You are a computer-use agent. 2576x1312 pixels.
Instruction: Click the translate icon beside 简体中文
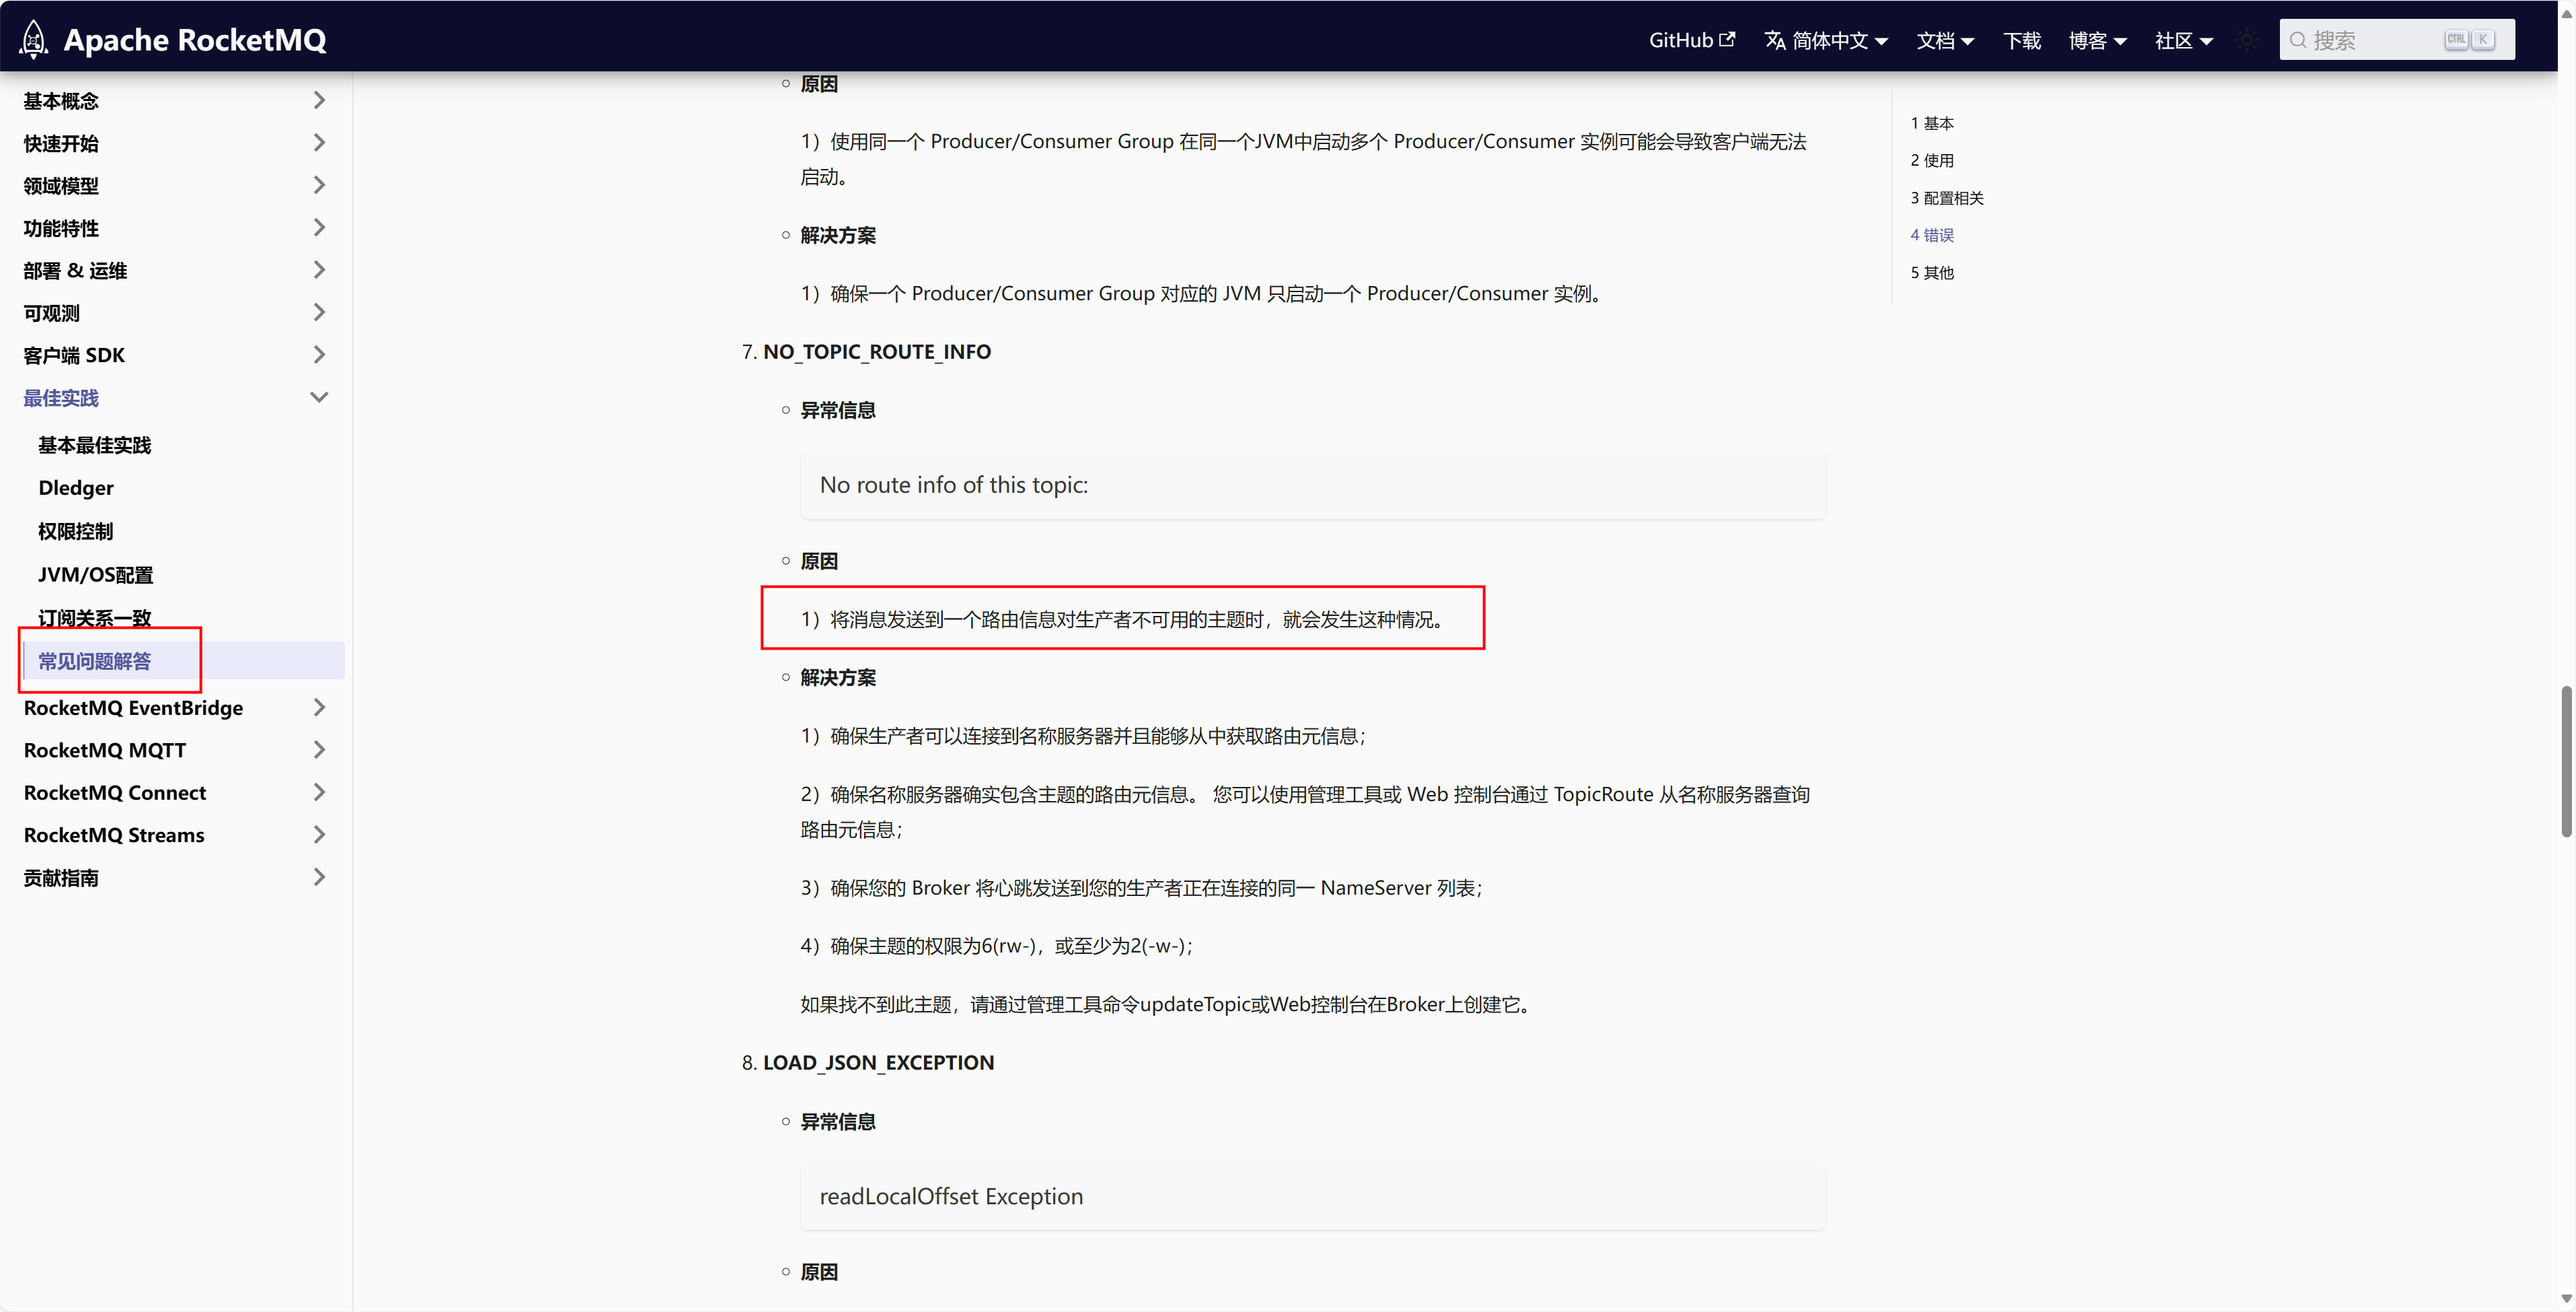coord(1775,40)
